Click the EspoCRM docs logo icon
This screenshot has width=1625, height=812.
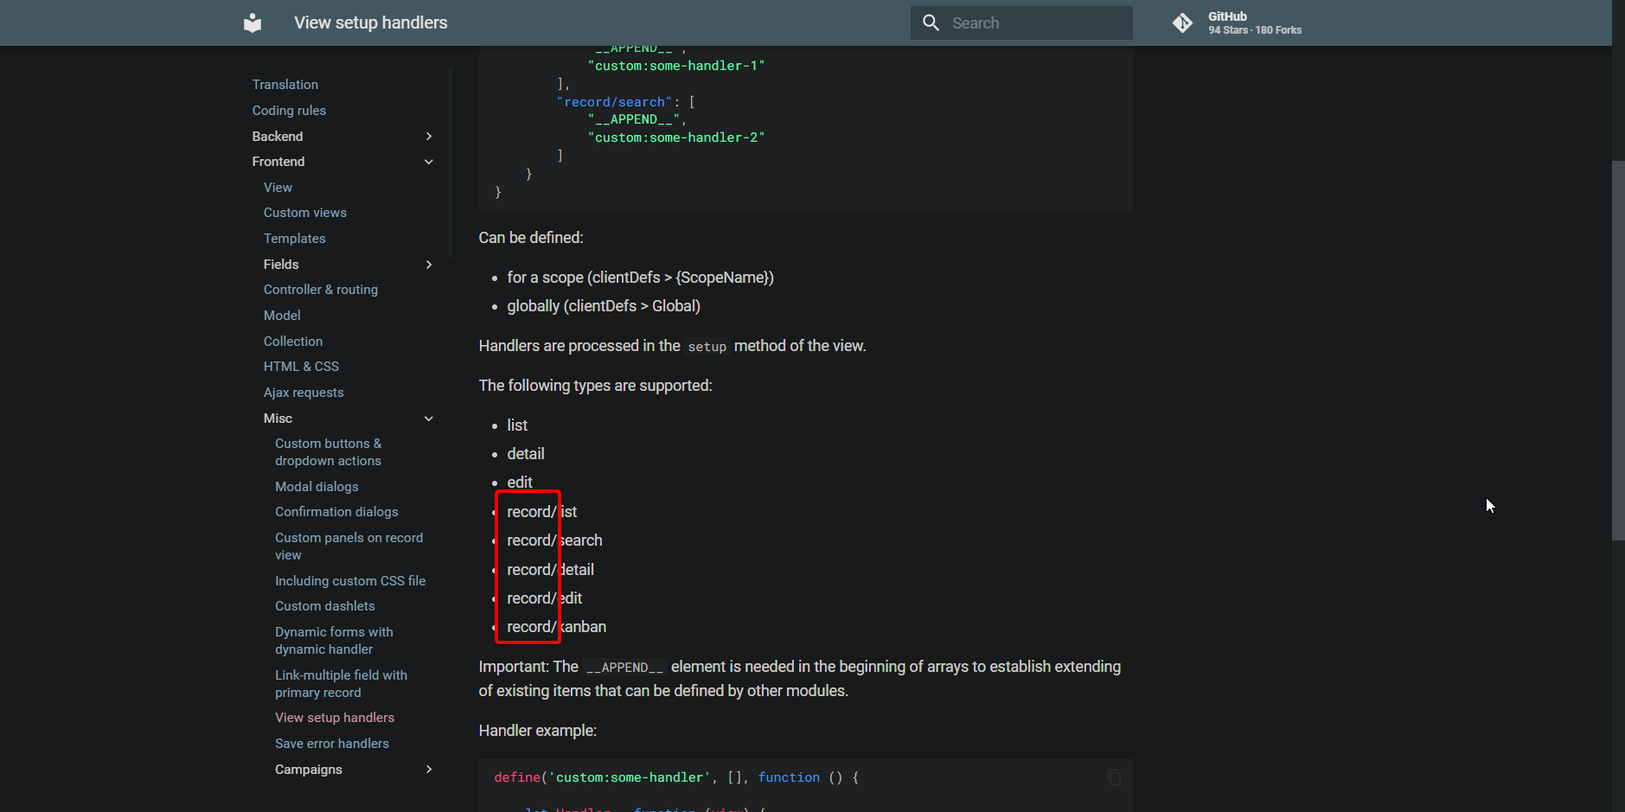[x=253, y=22]
